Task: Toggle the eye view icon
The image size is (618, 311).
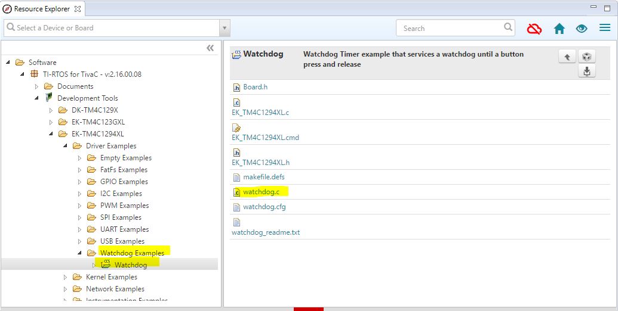Action: pyautogui.click(x=582, y=29)
